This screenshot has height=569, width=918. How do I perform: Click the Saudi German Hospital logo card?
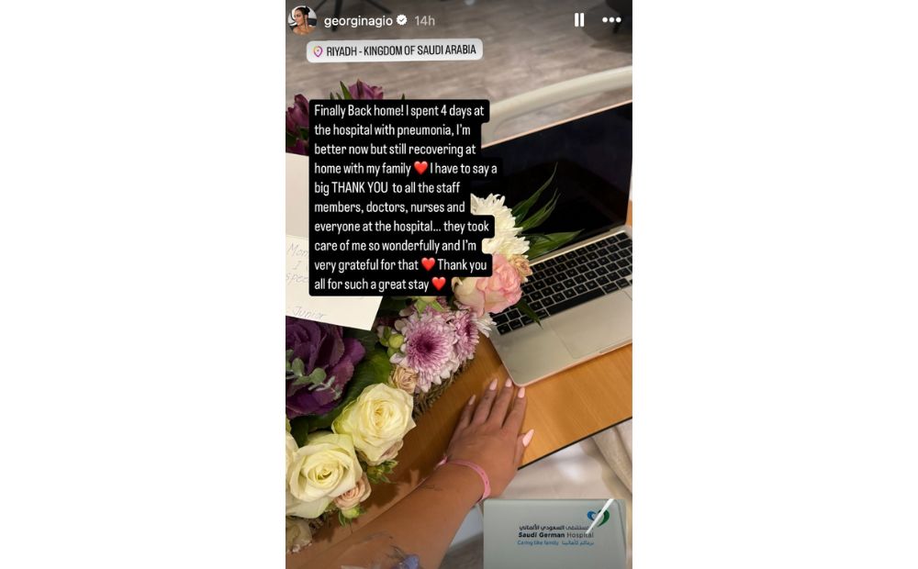point(554,531)
